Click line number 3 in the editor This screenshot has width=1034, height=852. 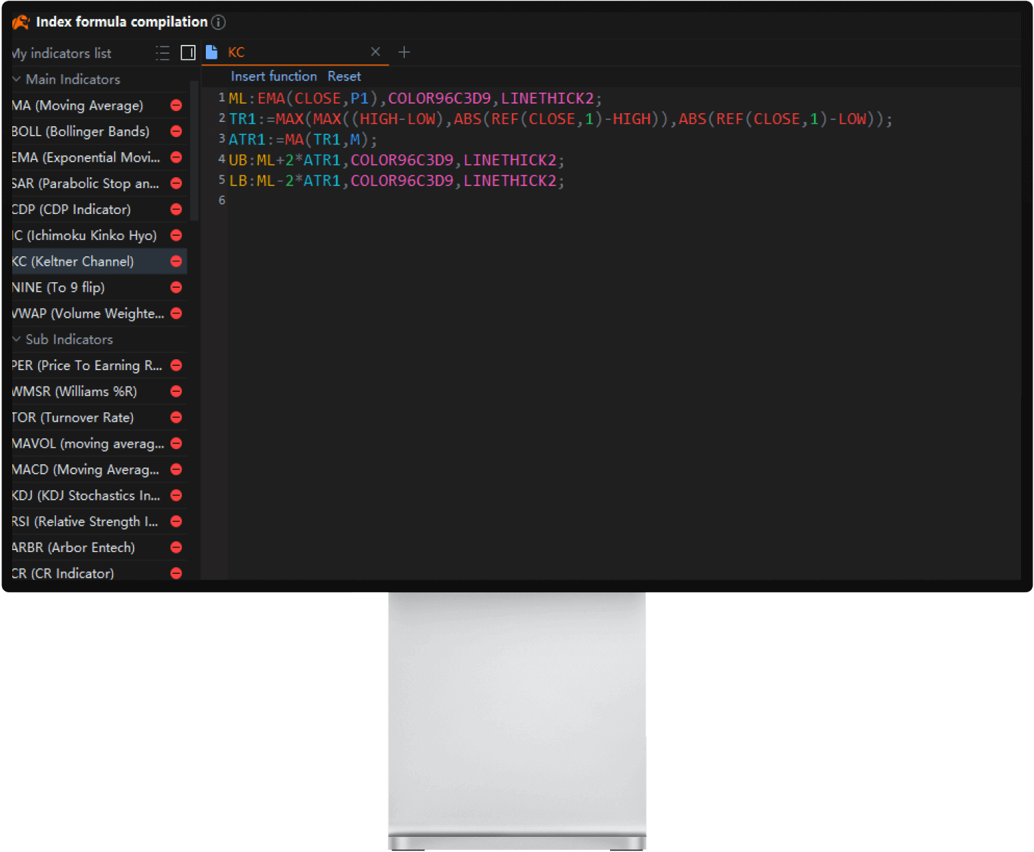click(x=221, y=138)
